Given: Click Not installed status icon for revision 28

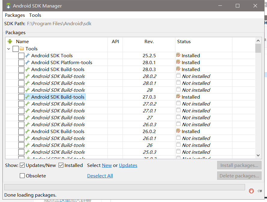Looking at the screenshot, I should tap(178, 89).
